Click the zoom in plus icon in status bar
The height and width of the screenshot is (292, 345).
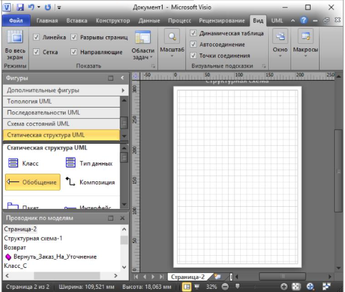tap(284, 286)
